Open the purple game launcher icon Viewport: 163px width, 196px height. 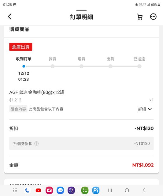pos(71,190)
